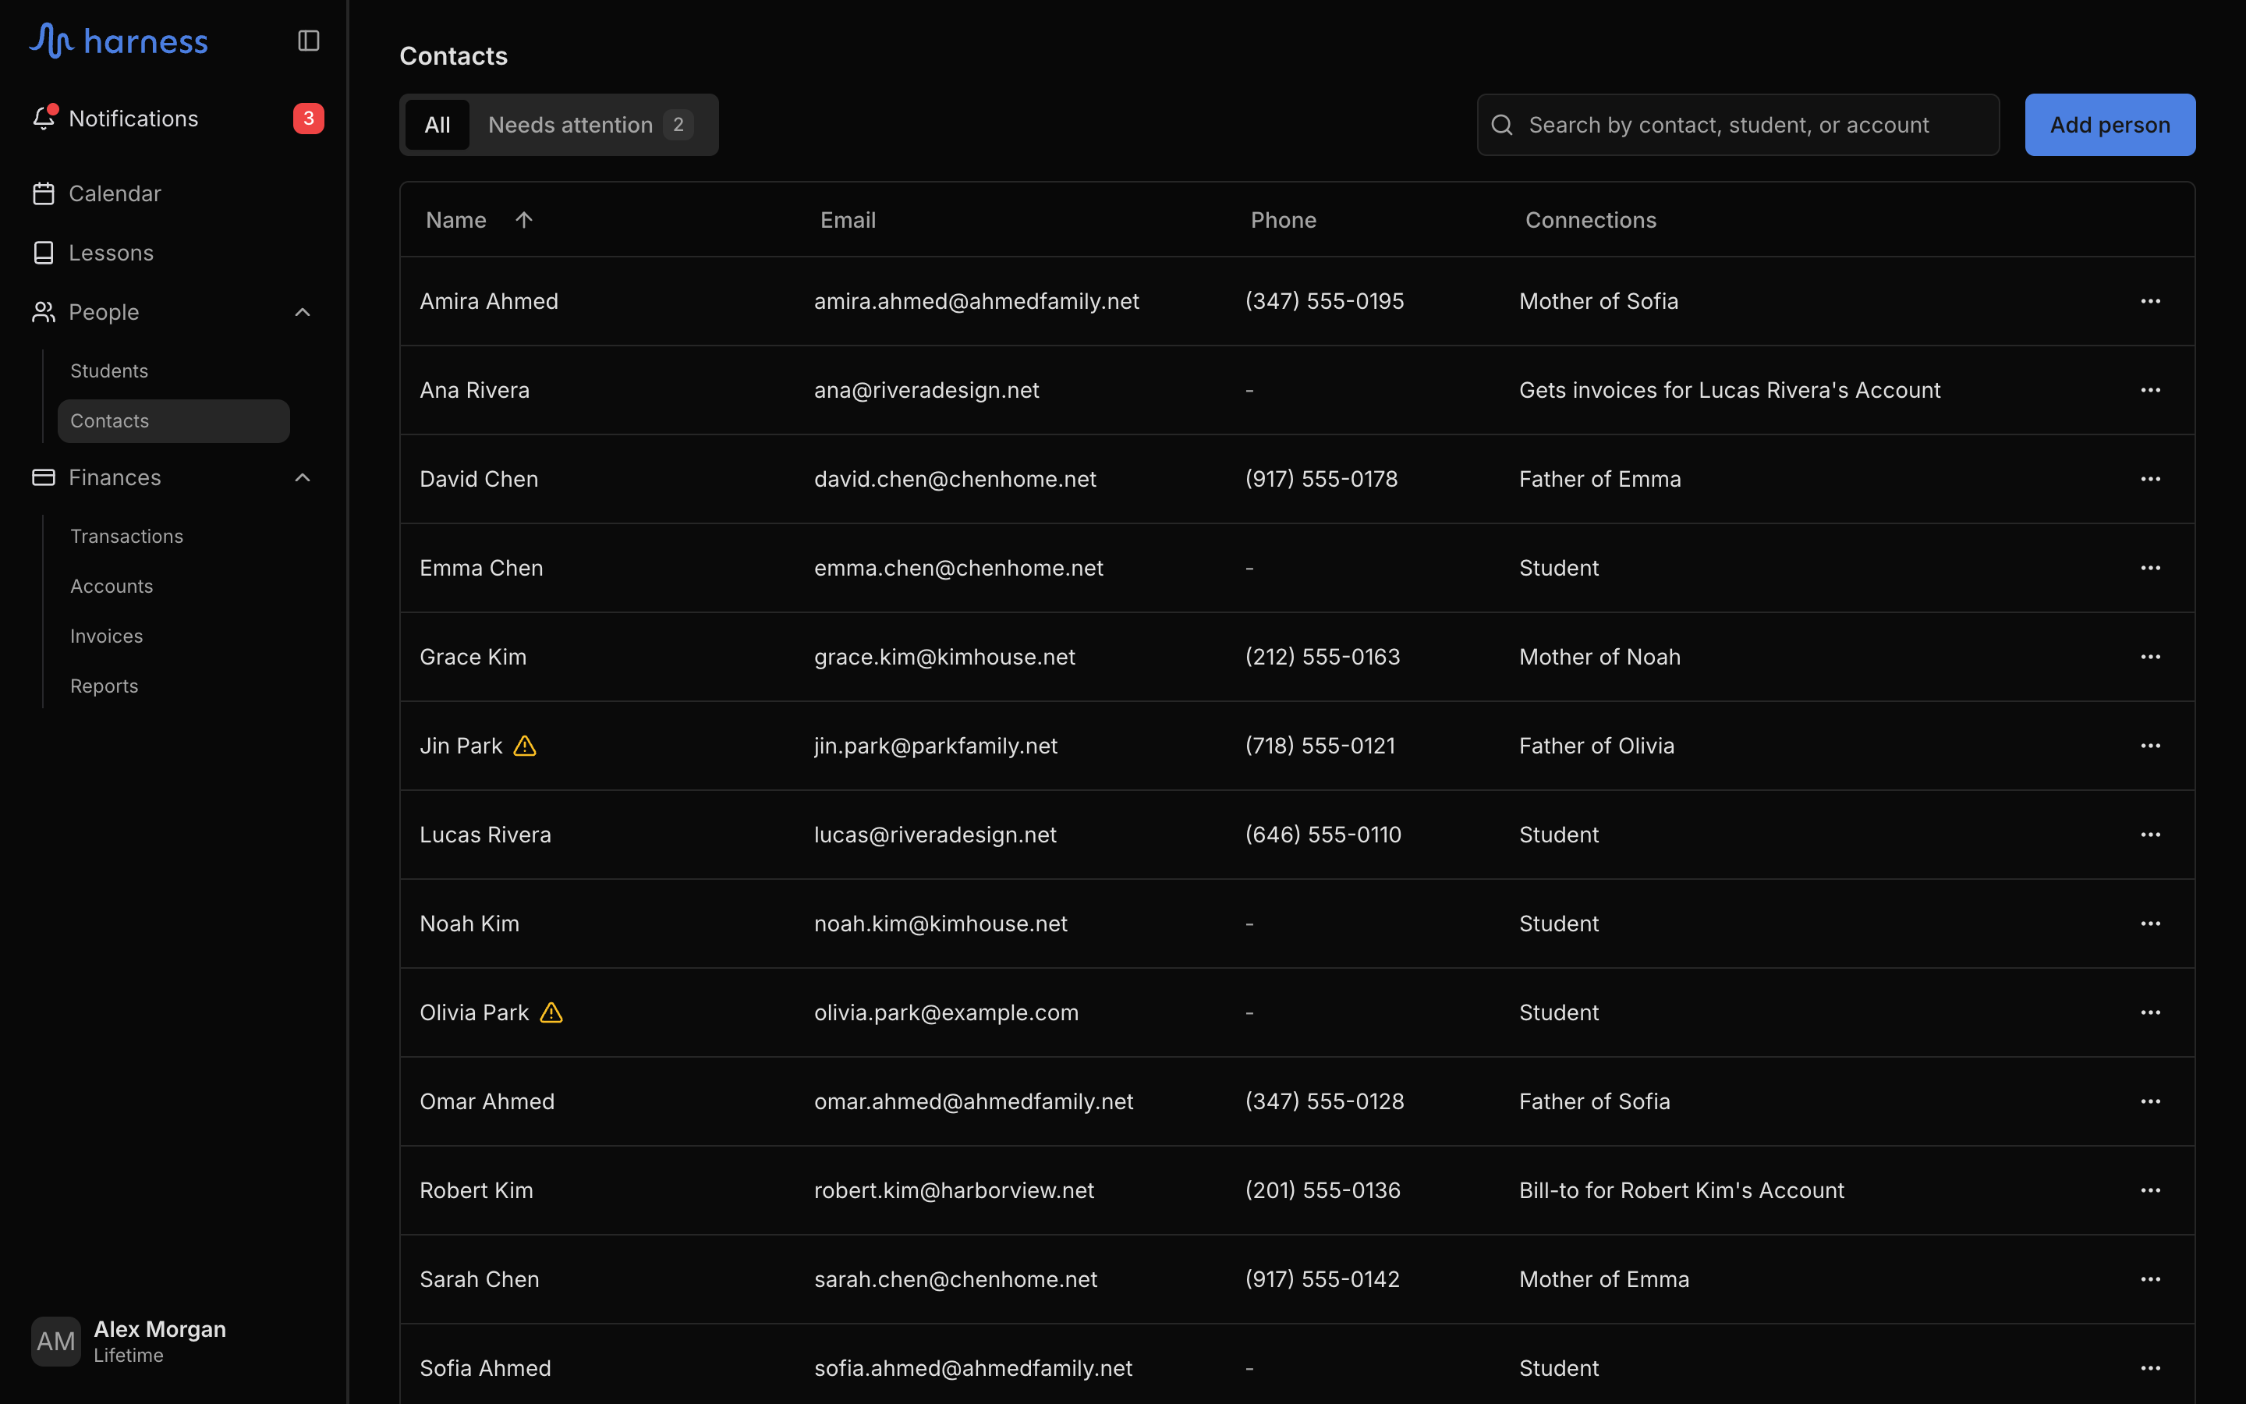Go to Students in sidebar
This screenshot has height=1404, width=2246.
click(109, 370)
